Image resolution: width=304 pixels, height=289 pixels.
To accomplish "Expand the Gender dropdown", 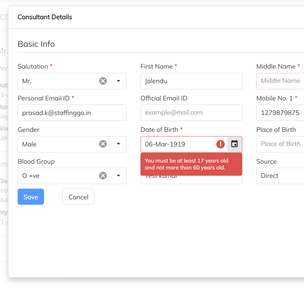I will (x=118, y=144).
